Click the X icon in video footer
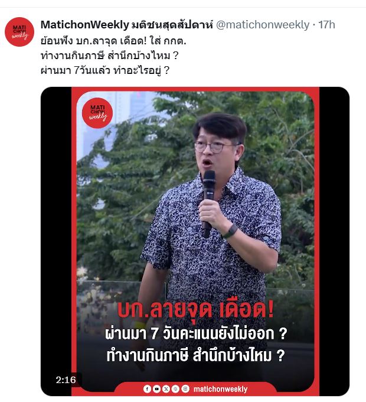The height and width of the screenshot is (402, 366). [x=166, y=389]
